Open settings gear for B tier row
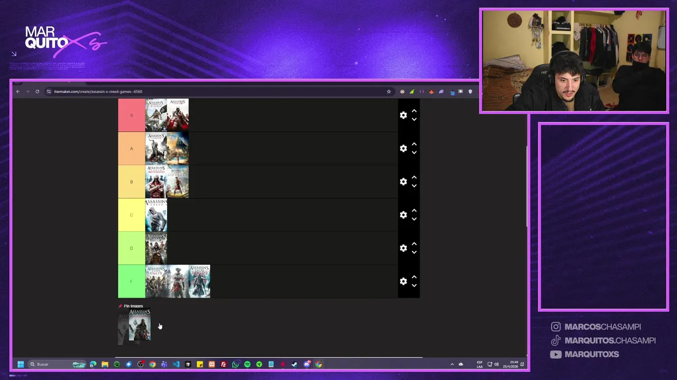Screen dimensions: 677x380 (x=404, y=182)
